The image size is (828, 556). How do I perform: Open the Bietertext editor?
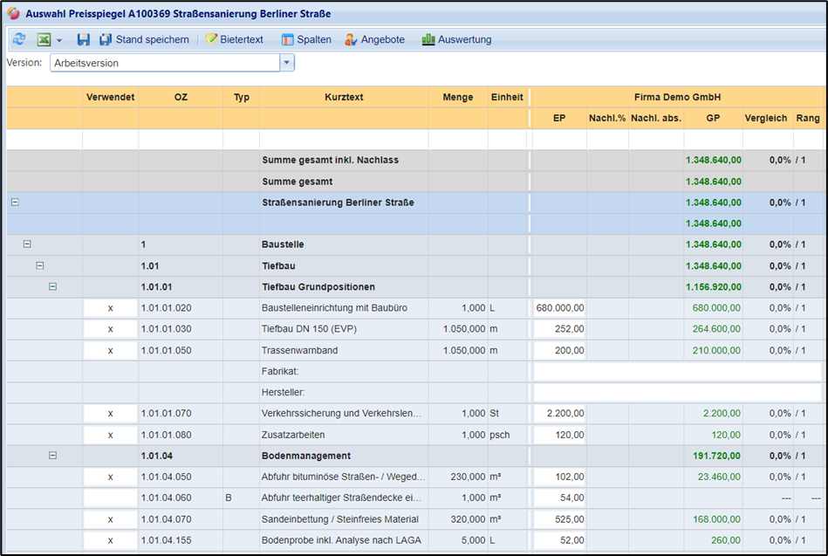point(234,39)
